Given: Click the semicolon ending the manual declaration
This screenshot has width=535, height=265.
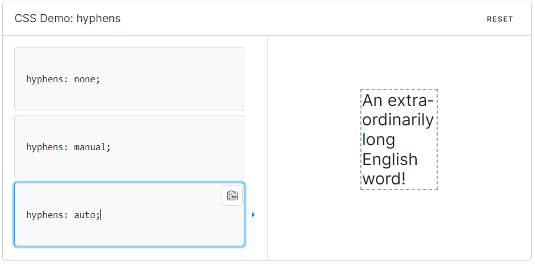Looking at the screenshot, I should tap(109, 147).
